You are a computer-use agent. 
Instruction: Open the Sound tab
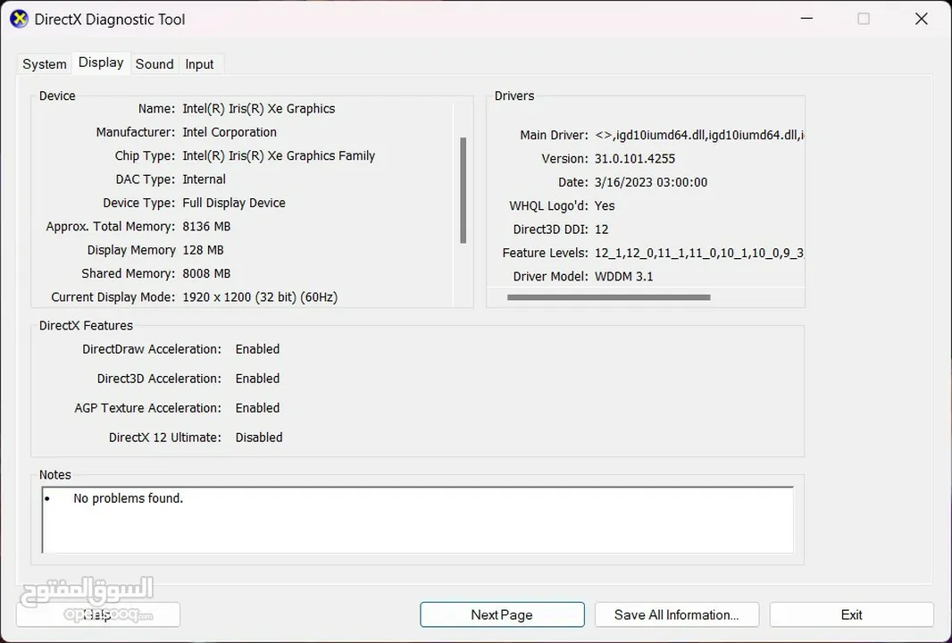(154, 63)
